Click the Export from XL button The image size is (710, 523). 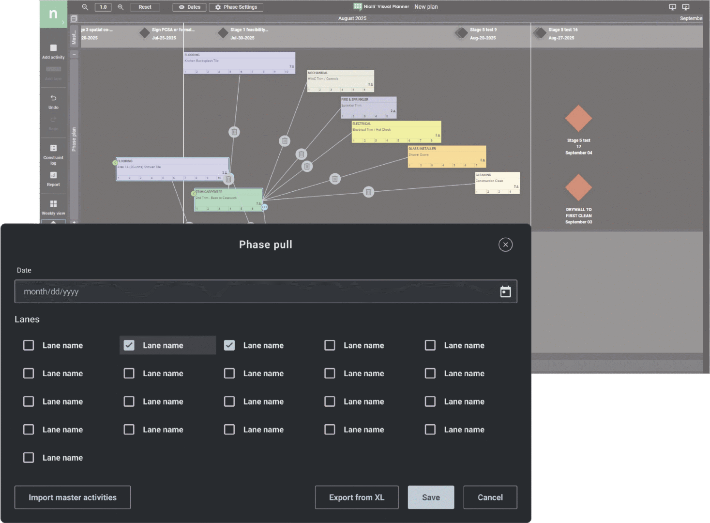coord(357,497)
